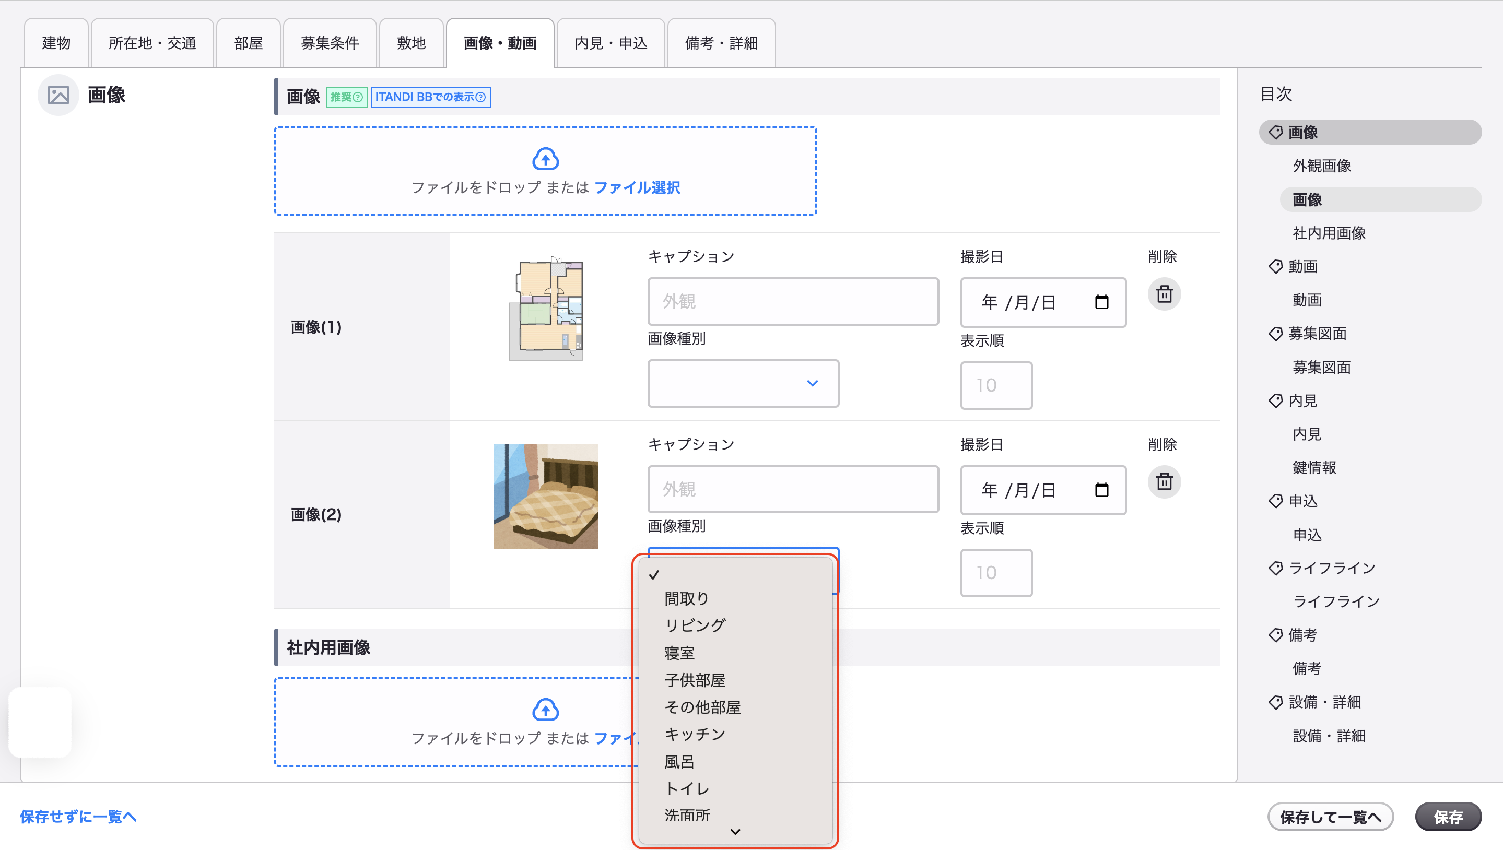Click the 表示順 field for 画像(2)
Screen dimensions: 1503x850
tap(996, 573)
